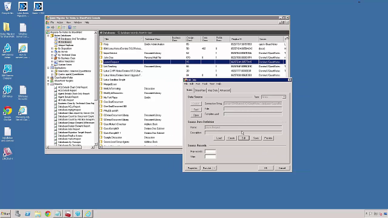Click the Preview button
The width and height of the screenshot is (388, 218).
pos(268,138)
